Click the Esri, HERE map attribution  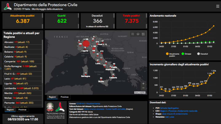pyautogui.click(x=140, y=93)
